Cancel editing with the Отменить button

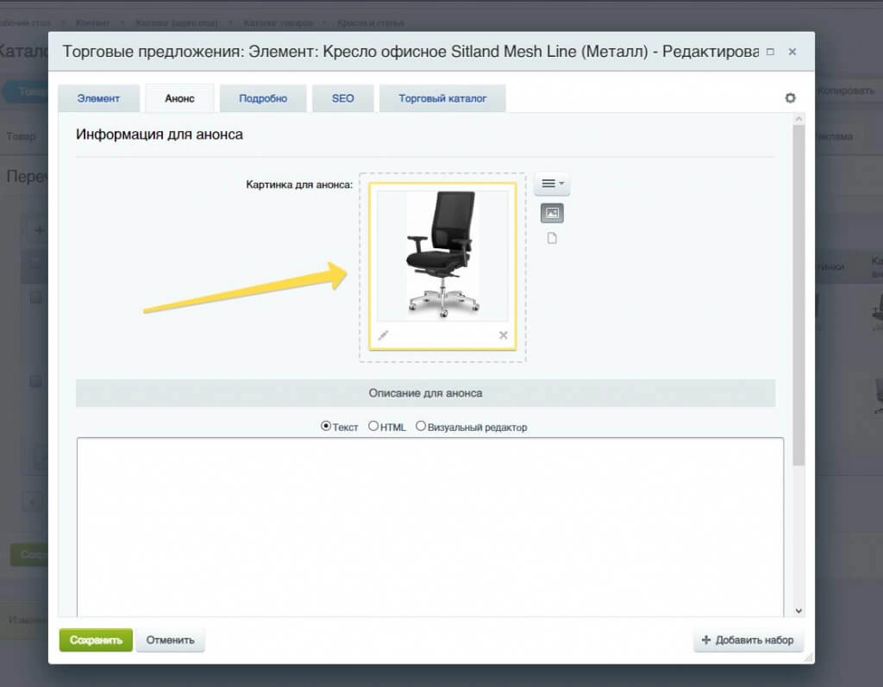click(x=170, y=640)
